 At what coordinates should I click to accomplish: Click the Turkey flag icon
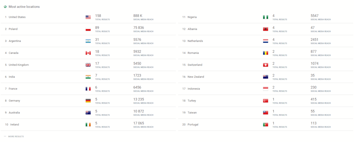(x=265, y=101)
